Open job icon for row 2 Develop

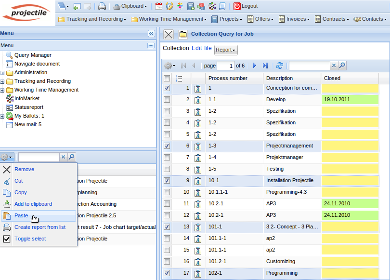(198, 100)
